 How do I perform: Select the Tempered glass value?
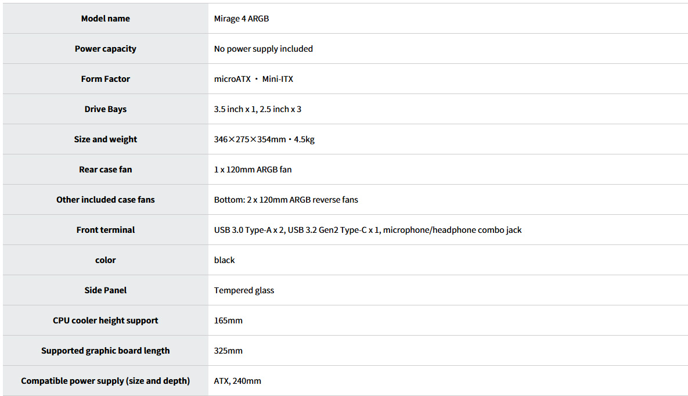[244, 290]
